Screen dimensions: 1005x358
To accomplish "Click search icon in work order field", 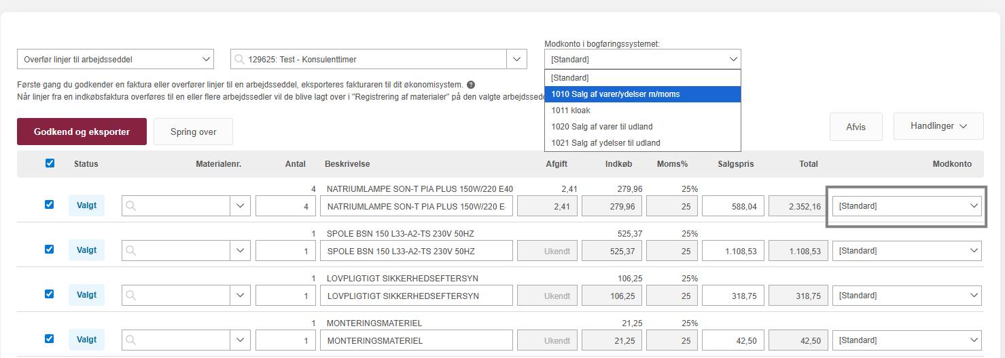I will 239,60.
